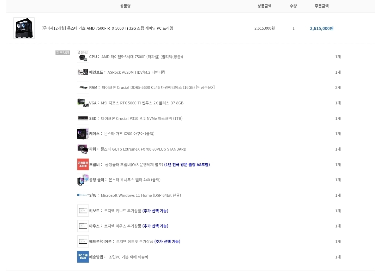Click 추가 선택 가능 in the 키보드 row
The width and height of the screenshot is (381, 274).
pos(155,211)
